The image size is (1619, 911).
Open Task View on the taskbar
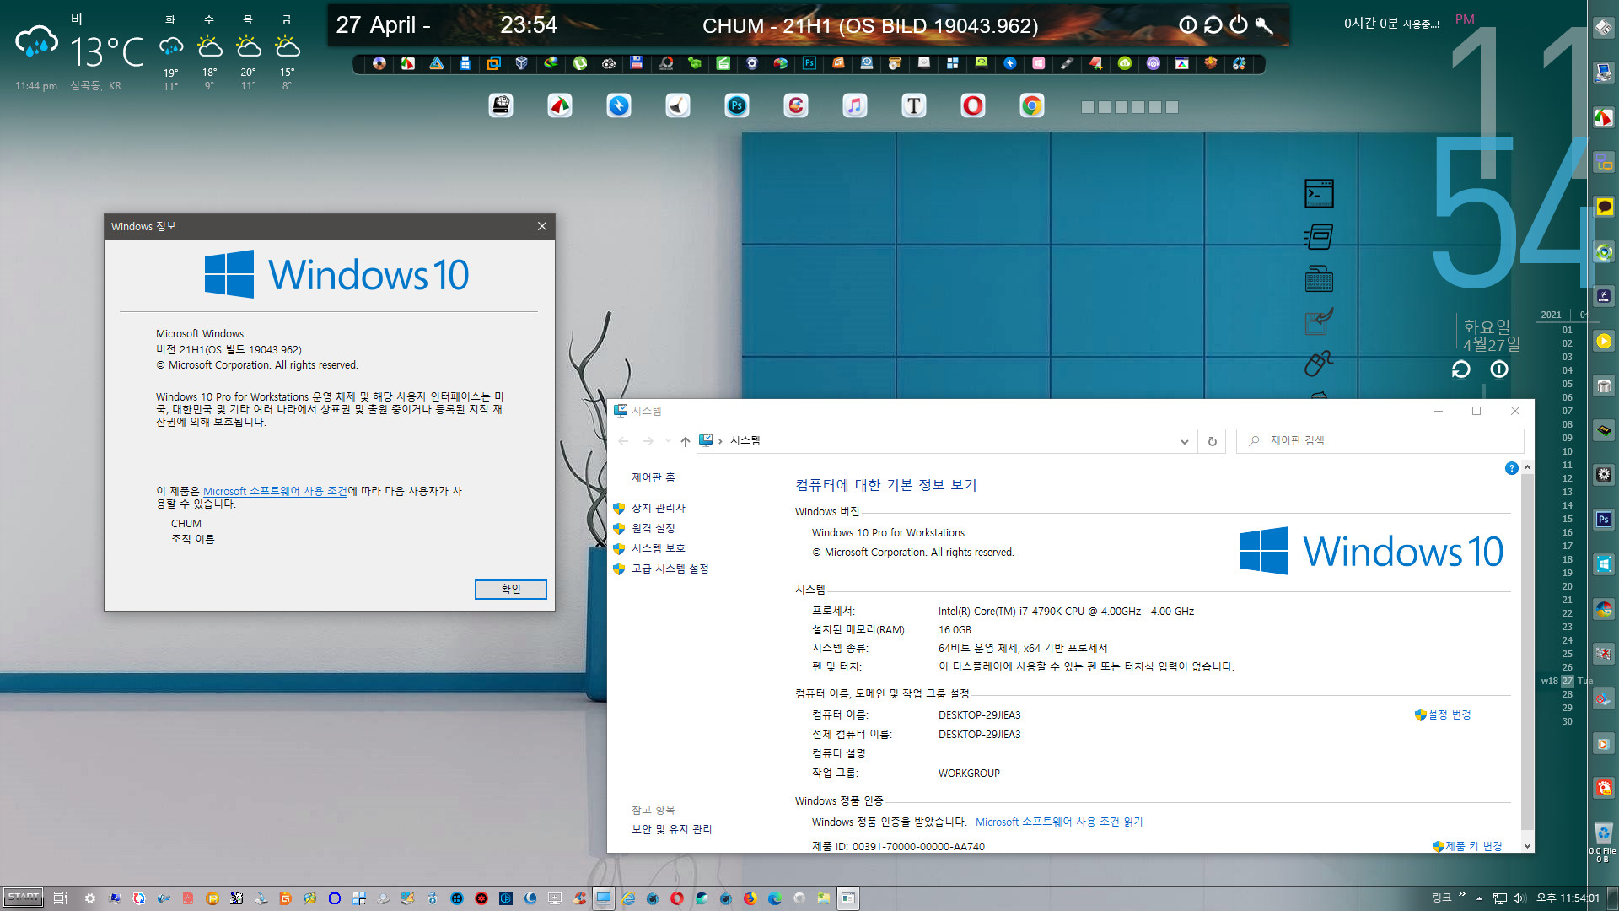click(61, 898)
